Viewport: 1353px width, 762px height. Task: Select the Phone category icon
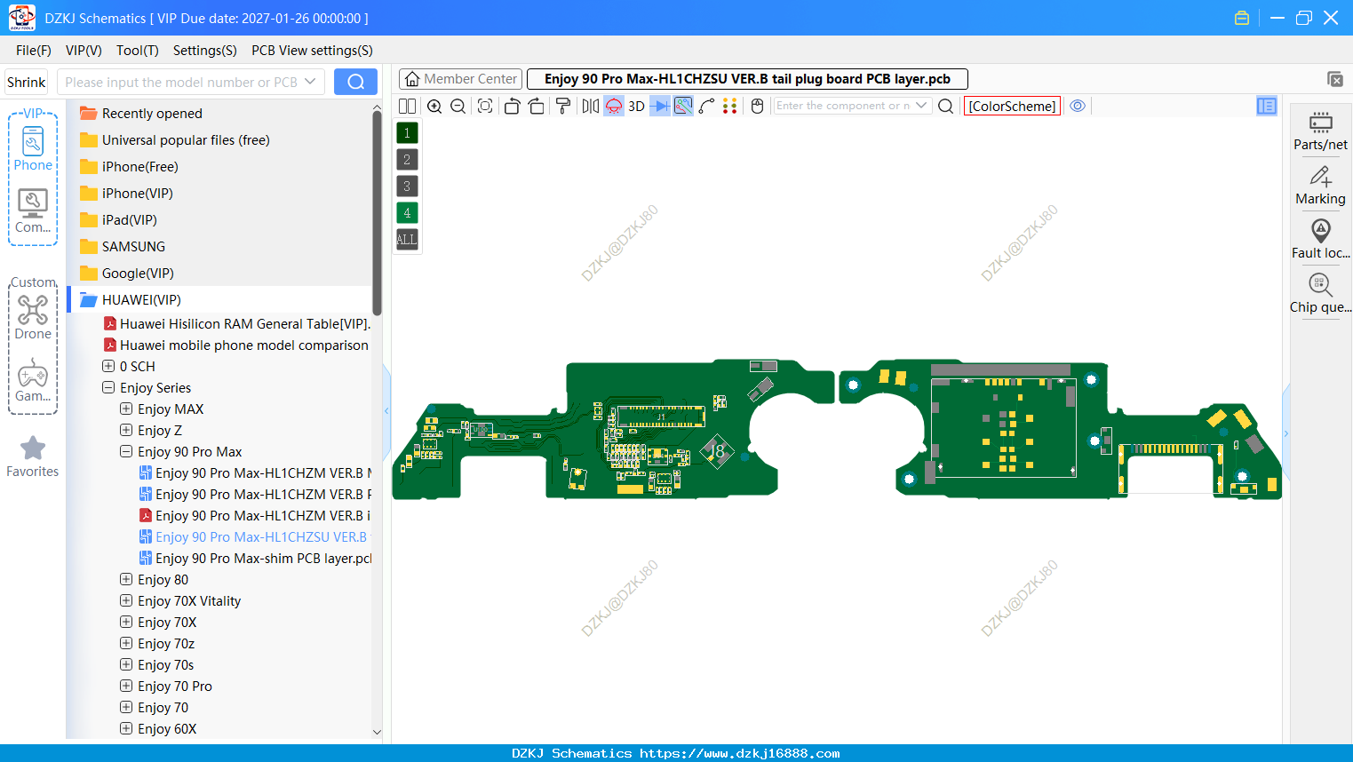coord(33,149)
